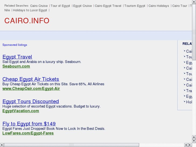
Task: Click 'Egypt Fares Just Dropped' description
Action: click(54, 128)
